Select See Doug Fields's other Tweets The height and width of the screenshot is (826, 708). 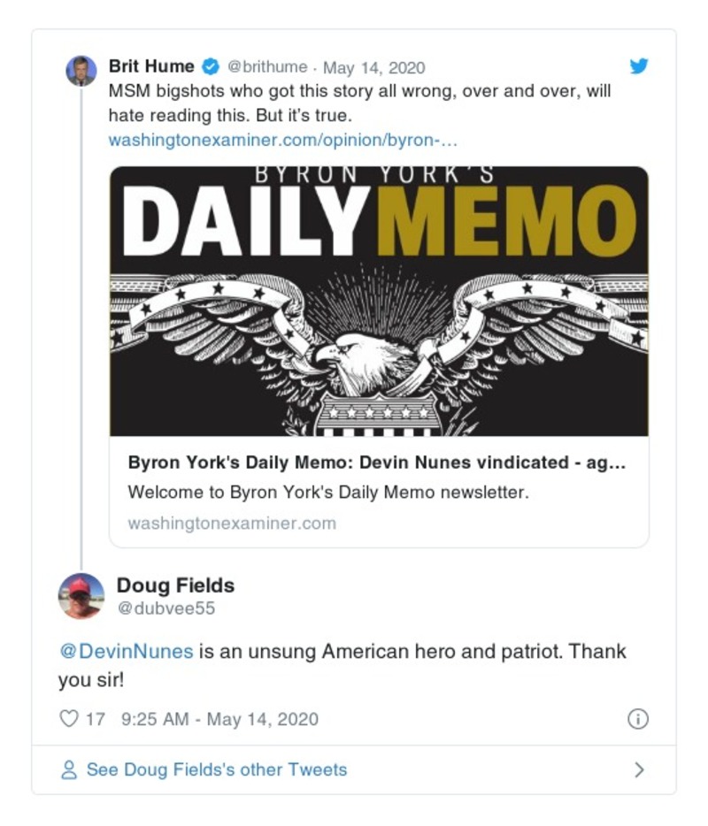point(216,769)
